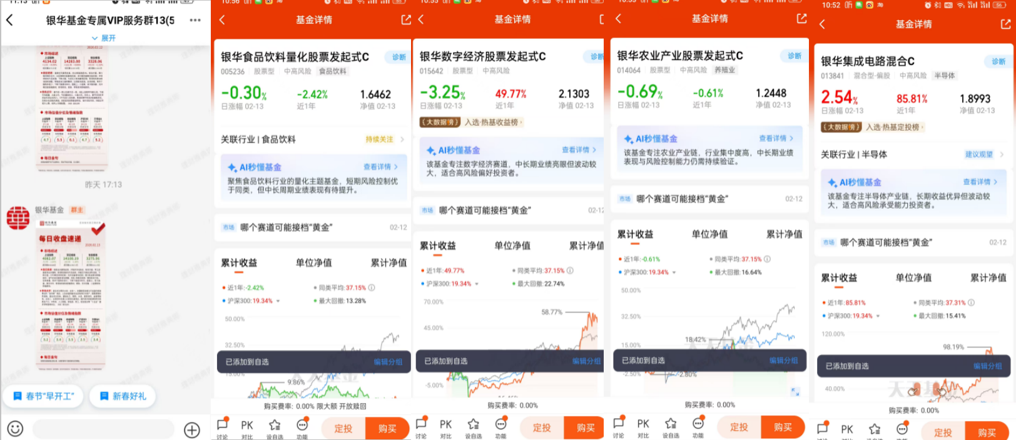The width and height of the screenshot is (1016, 440).
Task: Tap the 同类平均 info icon on the 食品饮料 fund
Action: click(371, 287)
